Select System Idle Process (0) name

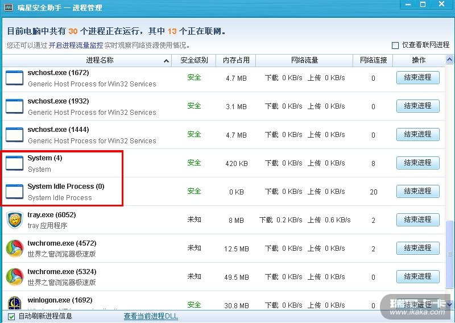(x=66, y=187)
